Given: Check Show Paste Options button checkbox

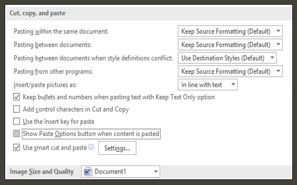Looking at the screenshot, I should [17, 134].
